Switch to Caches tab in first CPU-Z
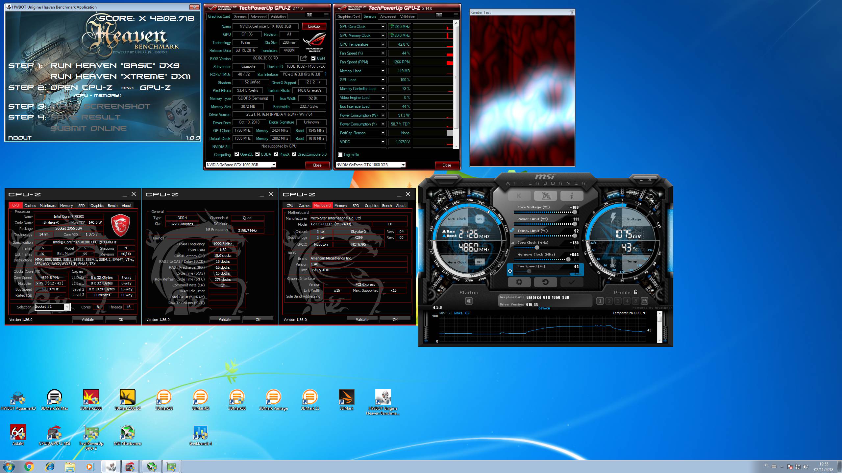Screen dimensions: 842x473 tap(30, 206)
